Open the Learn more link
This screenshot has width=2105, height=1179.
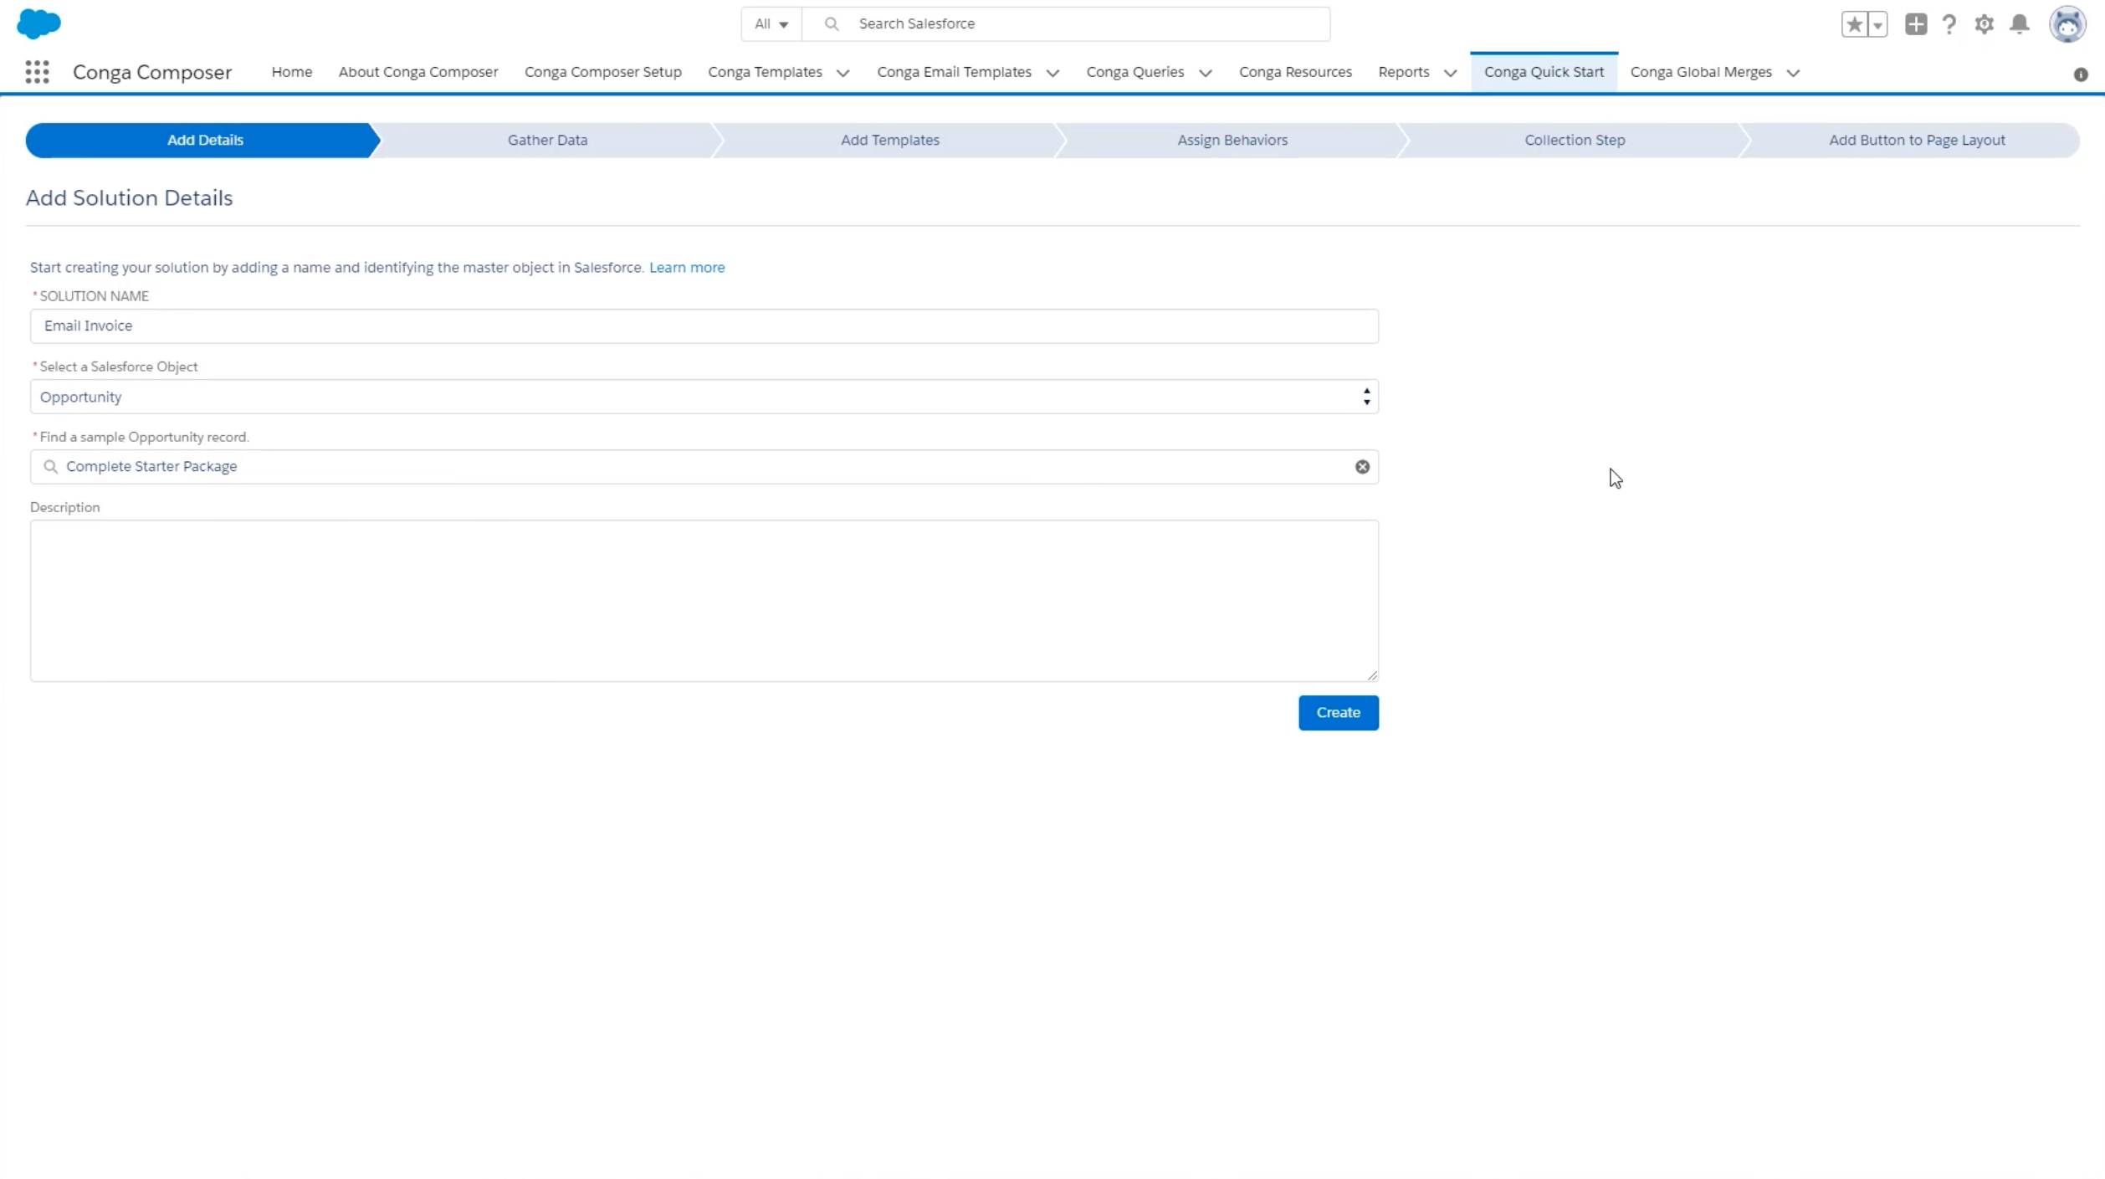coord(687,267)
